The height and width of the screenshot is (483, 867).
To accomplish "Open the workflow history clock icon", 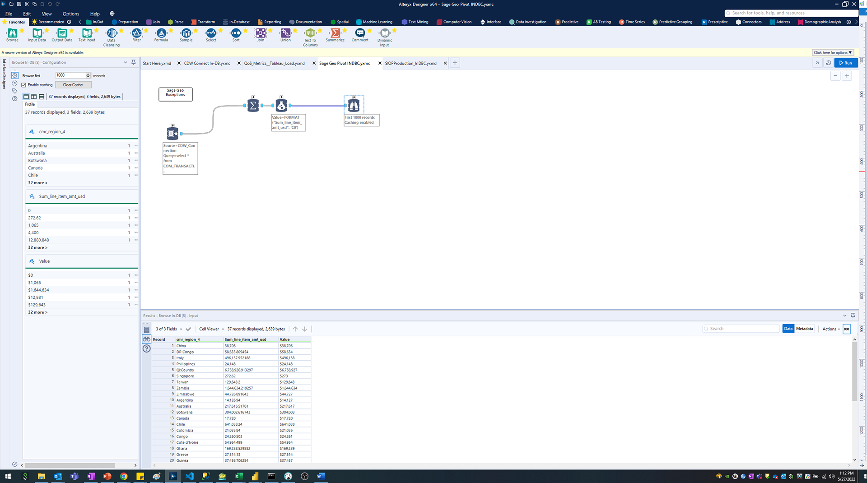I will (829, 63).
